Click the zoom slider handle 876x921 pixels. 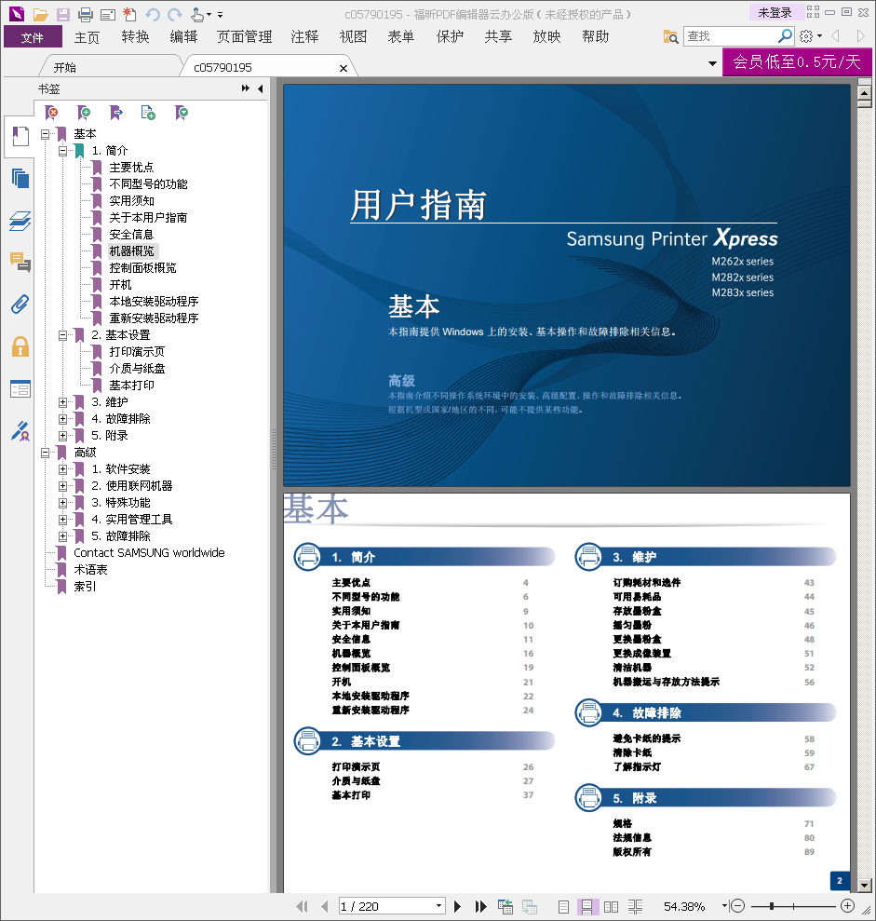tap(772, 906)
